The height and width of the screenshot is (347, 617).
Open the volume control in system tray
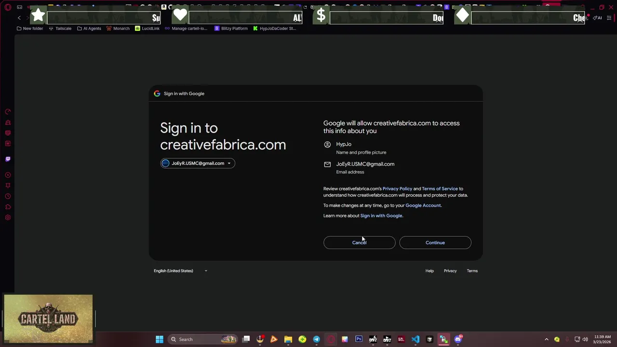(585, 339)
